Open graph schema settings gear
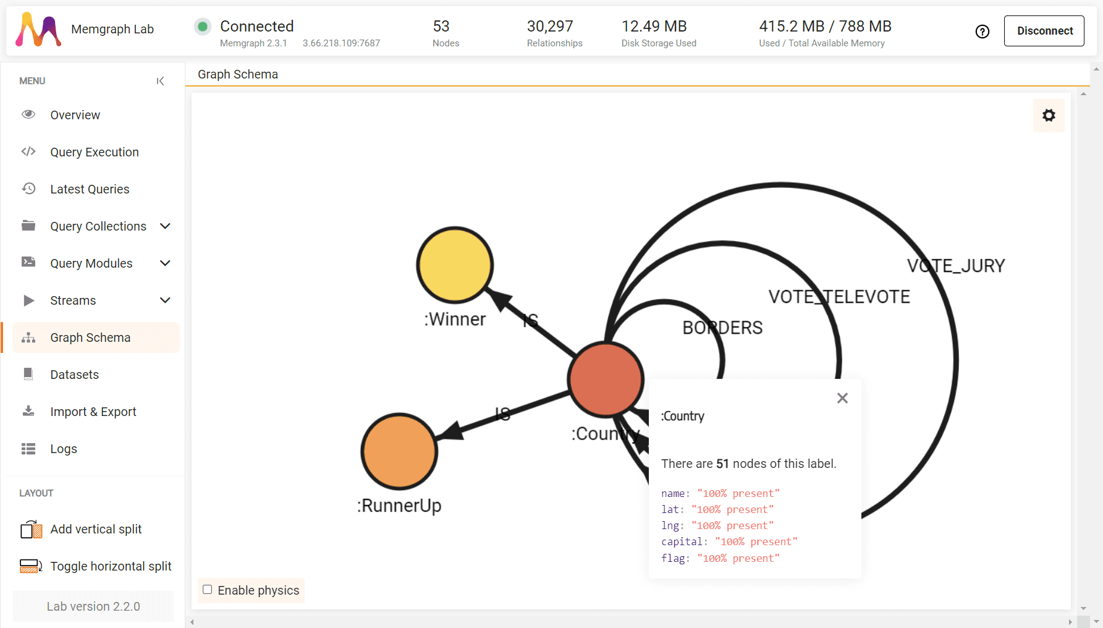The height and width of the screenshot is (628, 1103). click(1049, 116)
